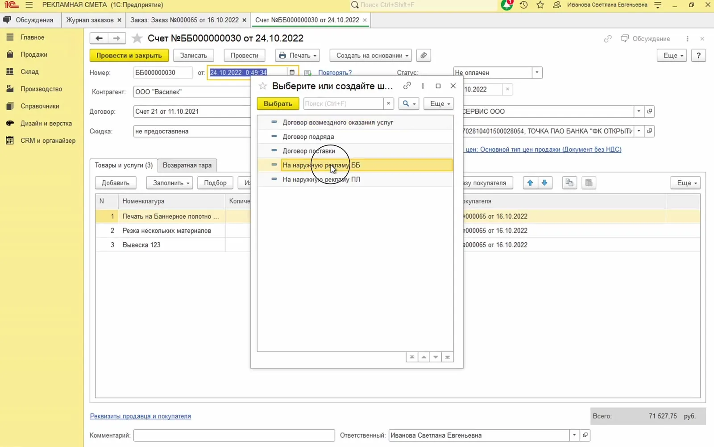This screenshot has height=447, width=714.
Task: Move the table row down with the blue arrow
Action: (544, 183)
